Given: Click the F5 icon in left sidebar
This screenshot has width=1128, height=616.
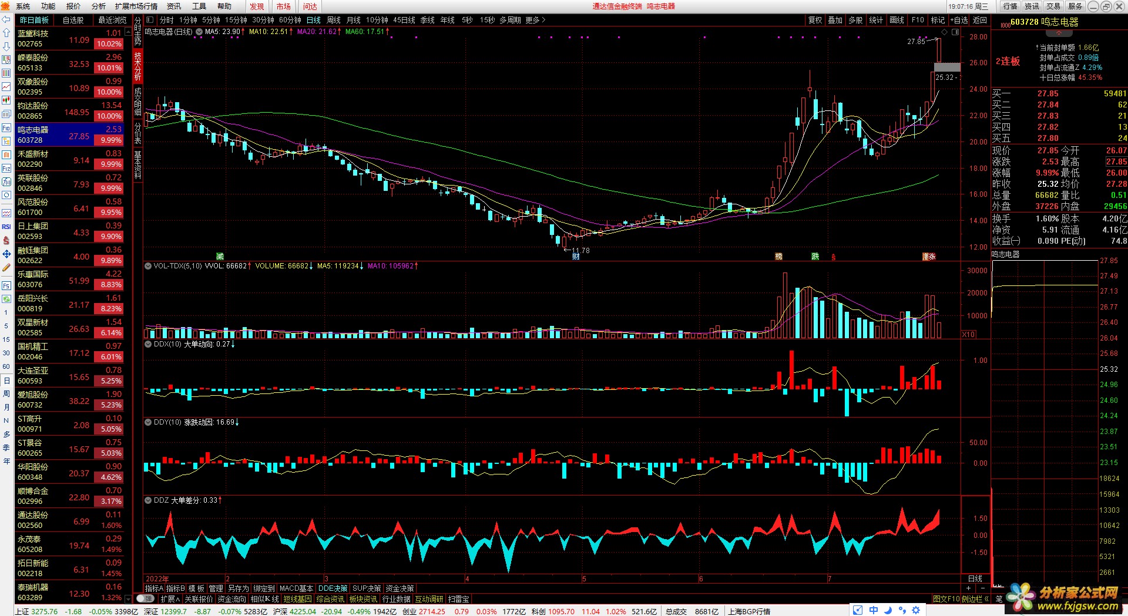Looking at the screenshot, I should [6, 285].
